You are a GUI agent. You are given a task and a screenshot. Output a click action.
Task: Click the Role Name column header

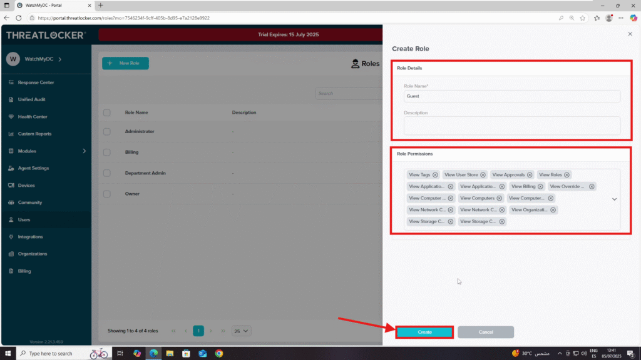click(136, 112)
